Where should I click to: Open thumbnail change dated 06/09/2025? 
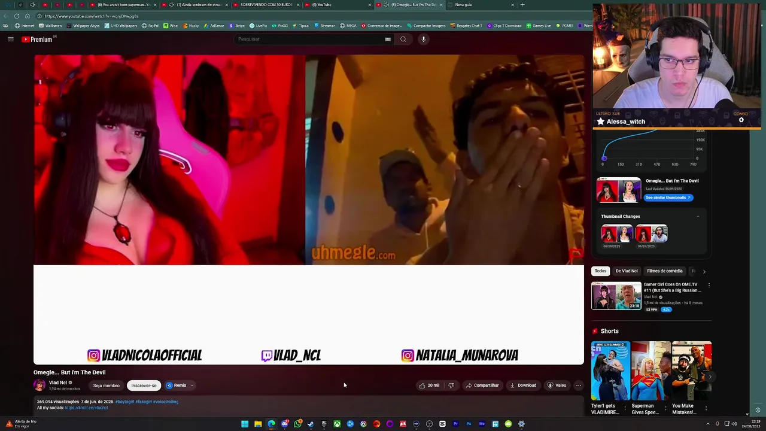616,233
